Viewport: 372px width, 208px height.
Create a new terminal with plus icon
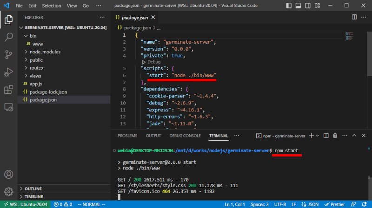pyautogui.click(x=312, y=136)
